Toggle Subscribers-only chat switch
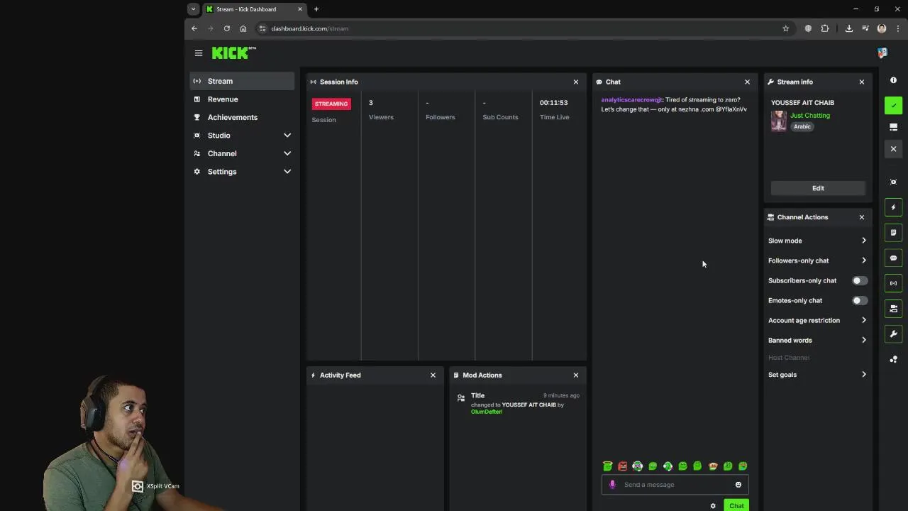The image size is (908, 511). tap(859, 280)
